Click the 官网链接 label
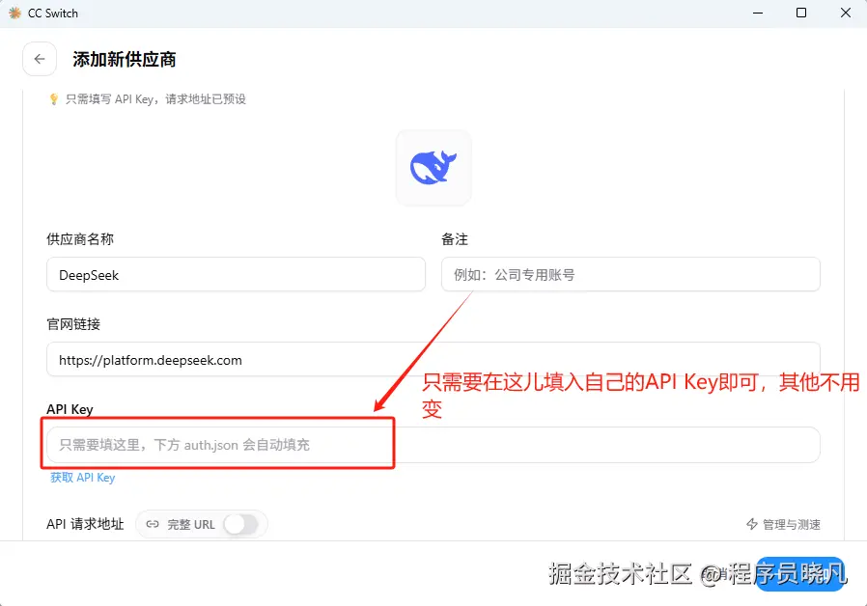Viewport: 867px width, 606px height. [x=73, y=324]
